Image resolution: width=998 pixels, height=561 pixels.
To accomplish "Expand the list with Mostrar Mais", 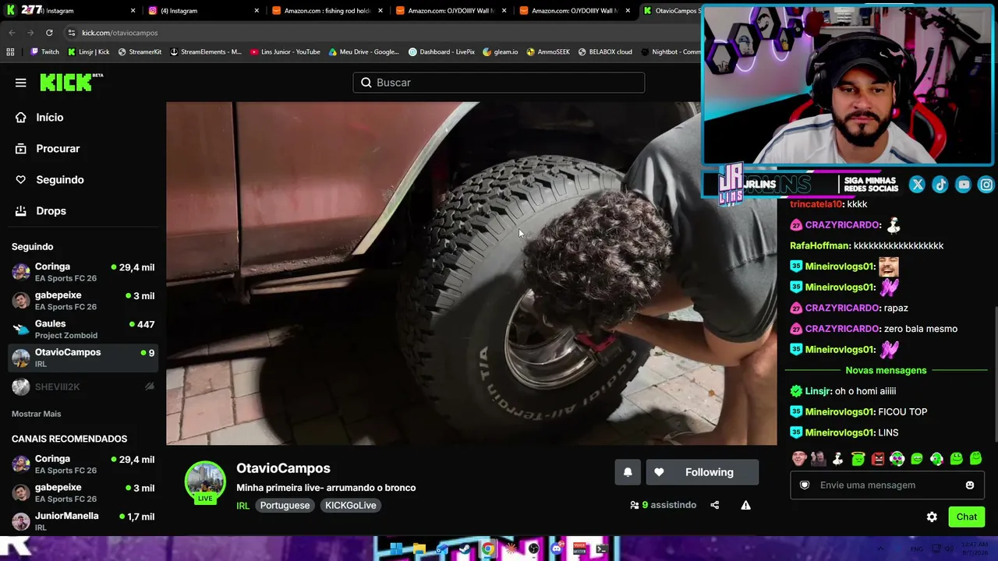I will [x=37, y=414].
